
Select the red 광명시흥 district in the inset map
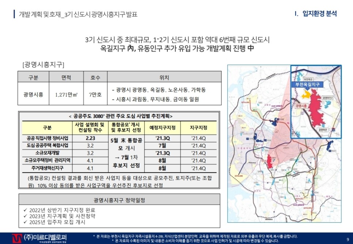click(x=316, y=108)
